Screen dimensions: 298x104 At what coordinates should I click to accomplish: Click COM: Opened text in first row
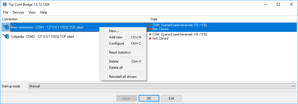click(x=180, y=25)
